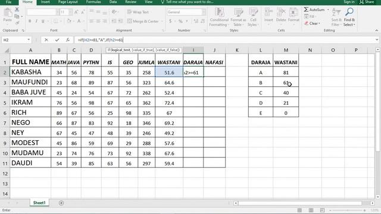Click the Font Color A icon
Viewport: 381px width, 214px height.
click(79, 21)
